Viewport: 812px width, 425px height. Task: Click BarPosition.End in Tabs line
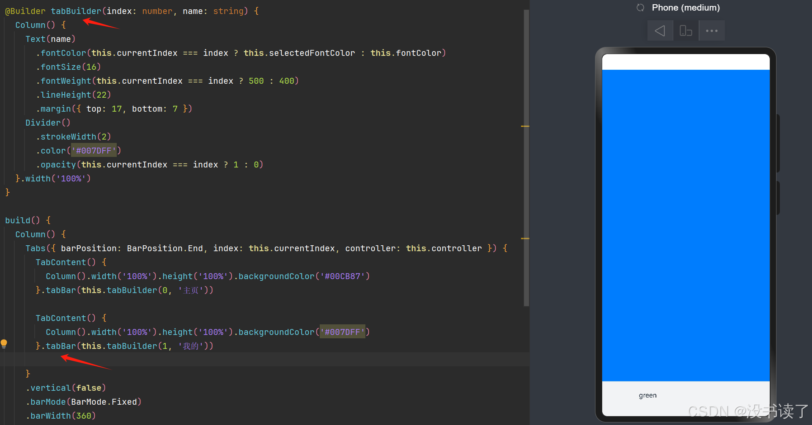tap(165, 248)
